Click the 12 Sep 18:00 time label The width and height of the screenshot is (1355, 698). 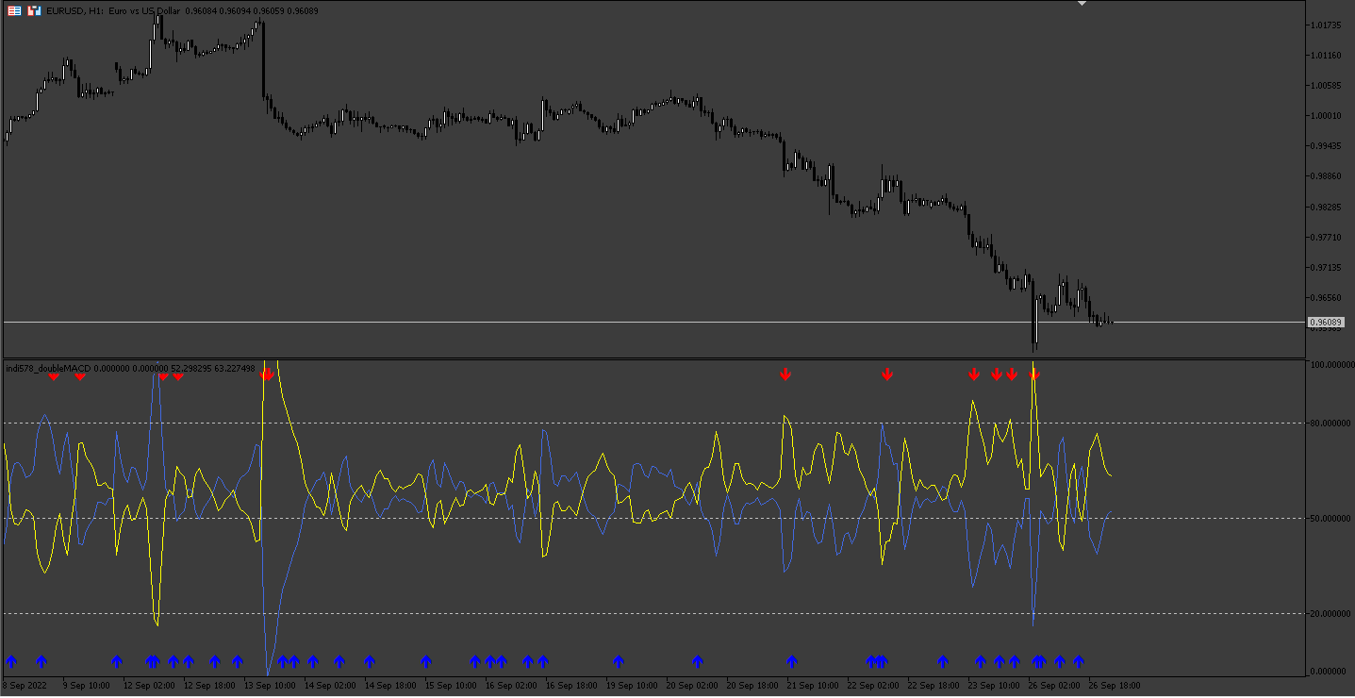tap(209, 687)
